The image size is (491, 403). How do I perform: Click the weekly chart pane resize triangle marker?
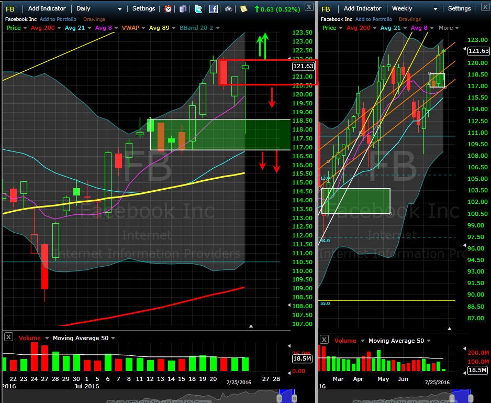(x=450, y=329)
